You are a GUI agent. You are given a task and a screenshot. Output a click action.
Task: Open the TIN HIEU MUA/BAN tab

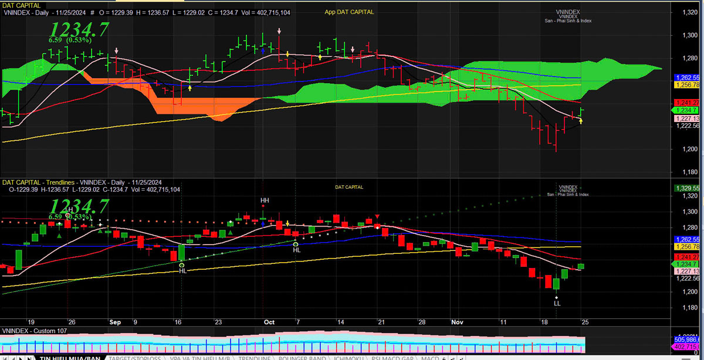coord(69,357)
